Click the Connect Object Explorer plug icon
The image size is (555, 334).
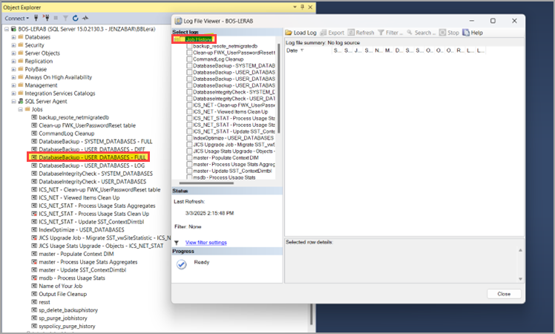36,18
